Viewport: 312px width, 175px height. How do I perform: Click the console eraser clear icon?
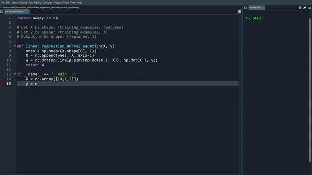click(305, 8)
